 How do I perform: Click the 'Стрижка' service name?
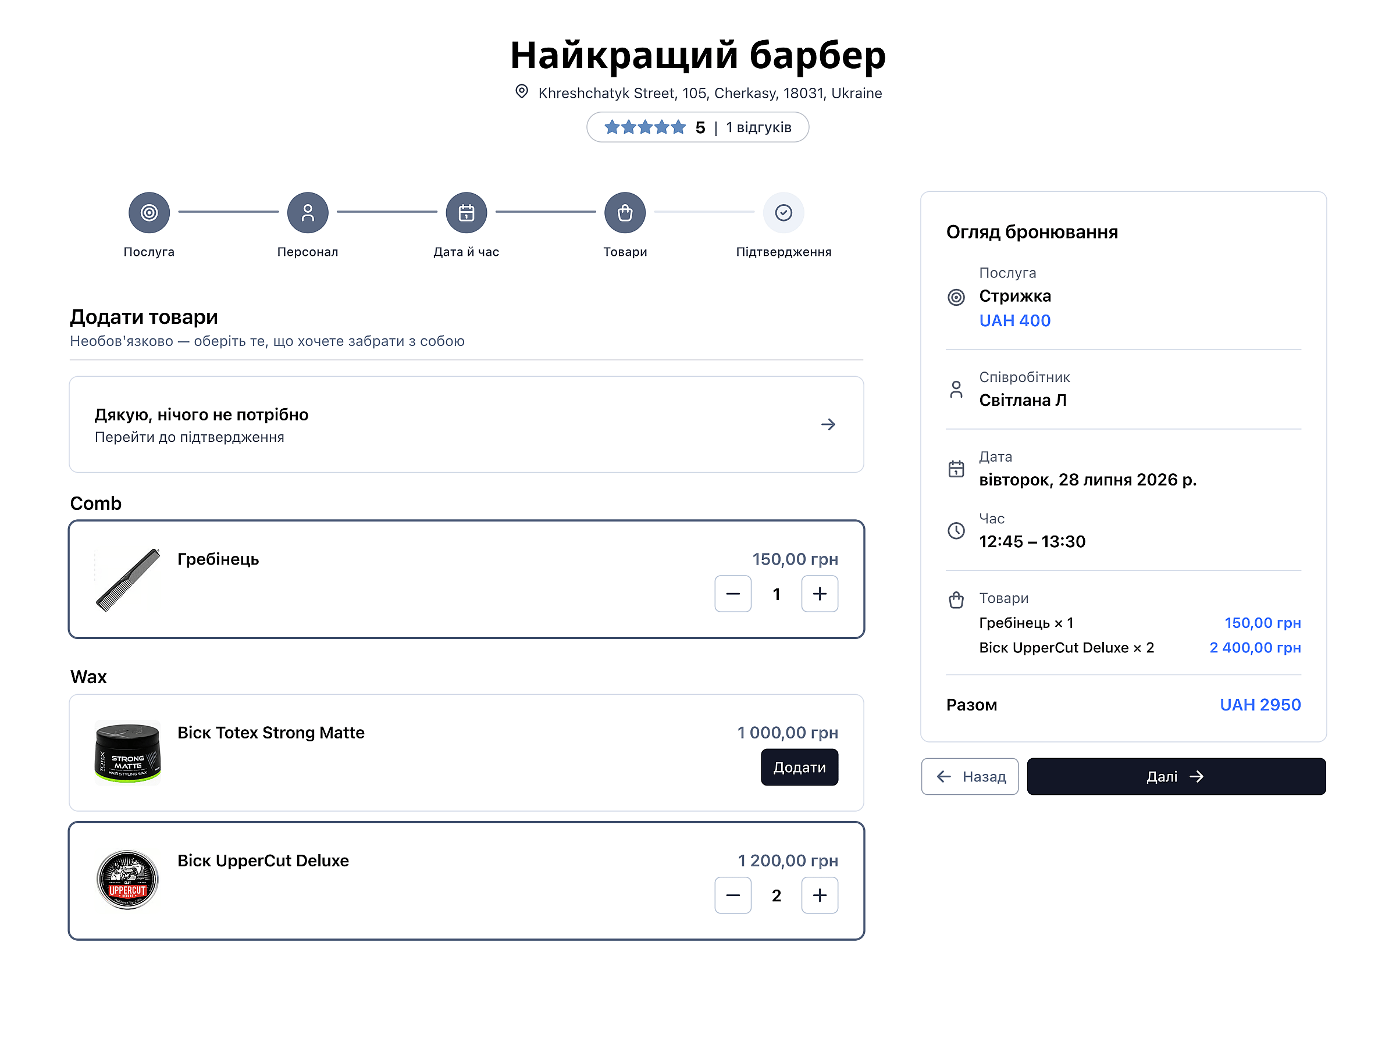(1015, 296)
